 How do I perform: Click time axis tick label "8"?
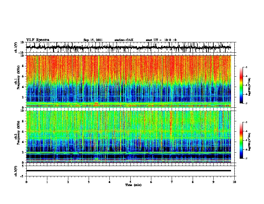(x=193, y=182)
